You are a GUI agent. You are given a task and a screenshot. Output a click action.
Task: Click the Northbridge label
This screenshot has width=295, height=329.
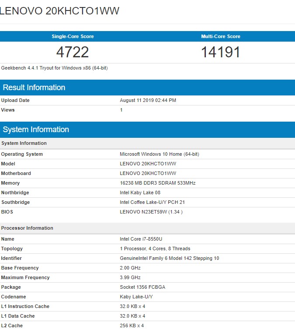point(15,192)
